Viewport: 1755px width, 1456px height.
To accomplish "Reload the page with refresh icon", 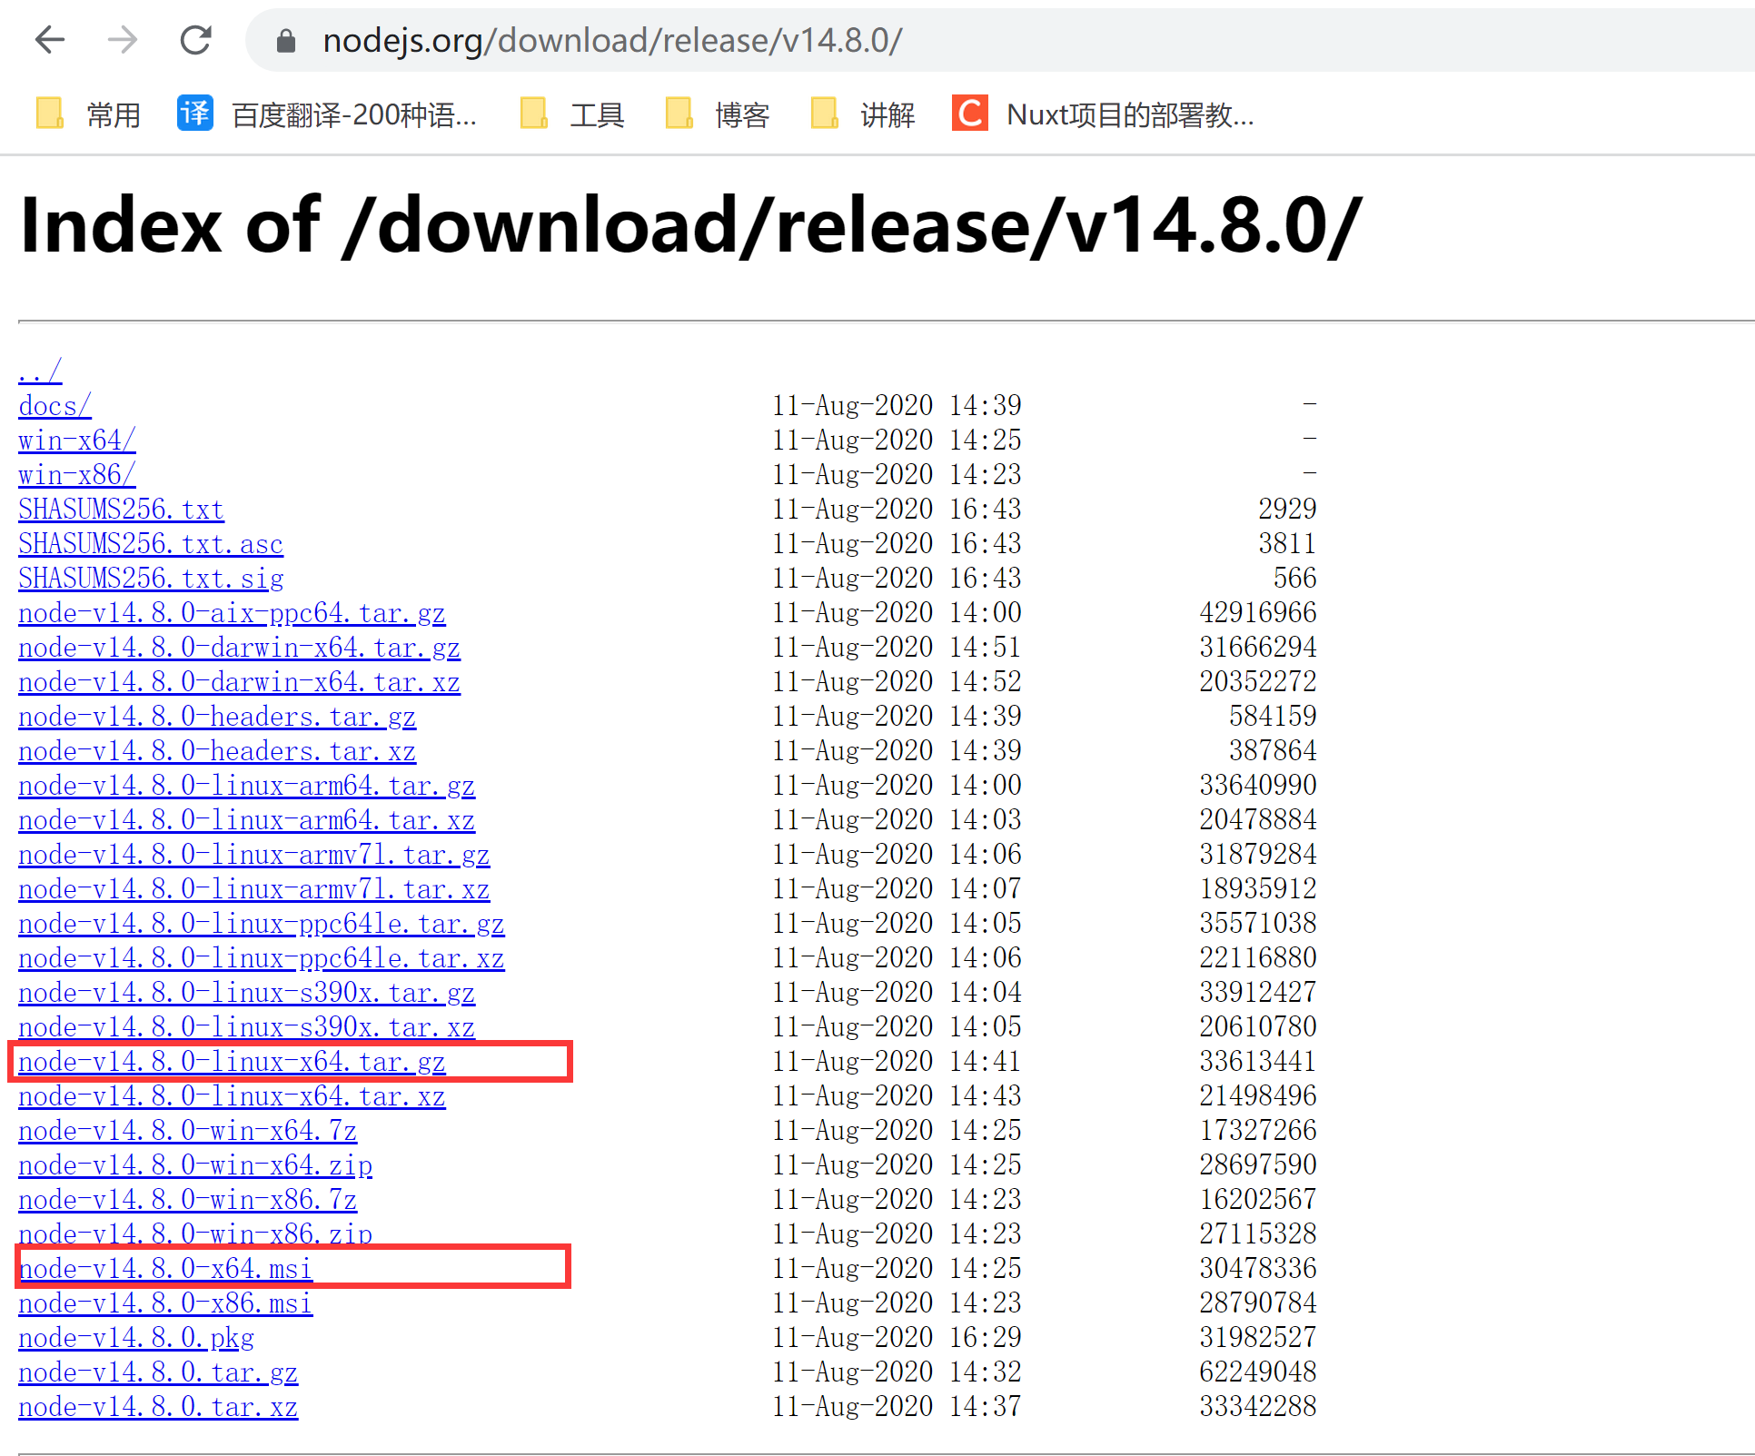I will (x=195, y=40).
